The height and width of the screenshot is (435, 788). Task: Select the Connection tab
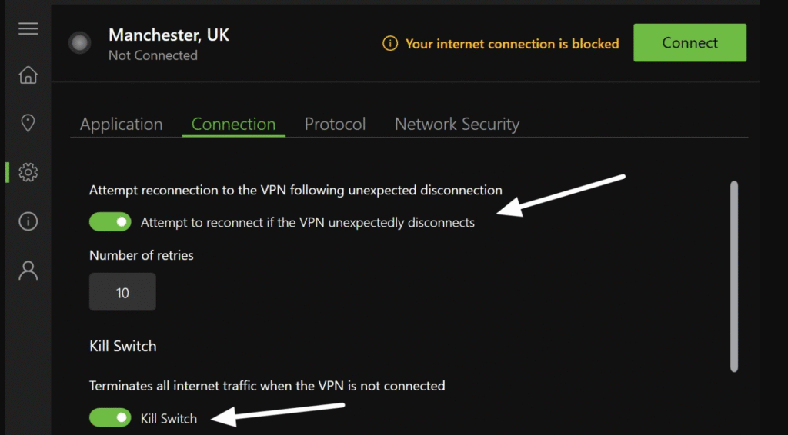[x=233, y=125]
